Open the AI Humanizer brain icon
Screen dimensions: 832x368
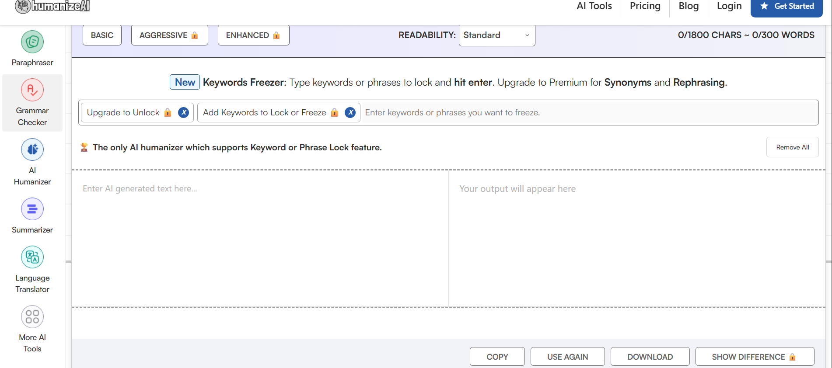[32, 149]
